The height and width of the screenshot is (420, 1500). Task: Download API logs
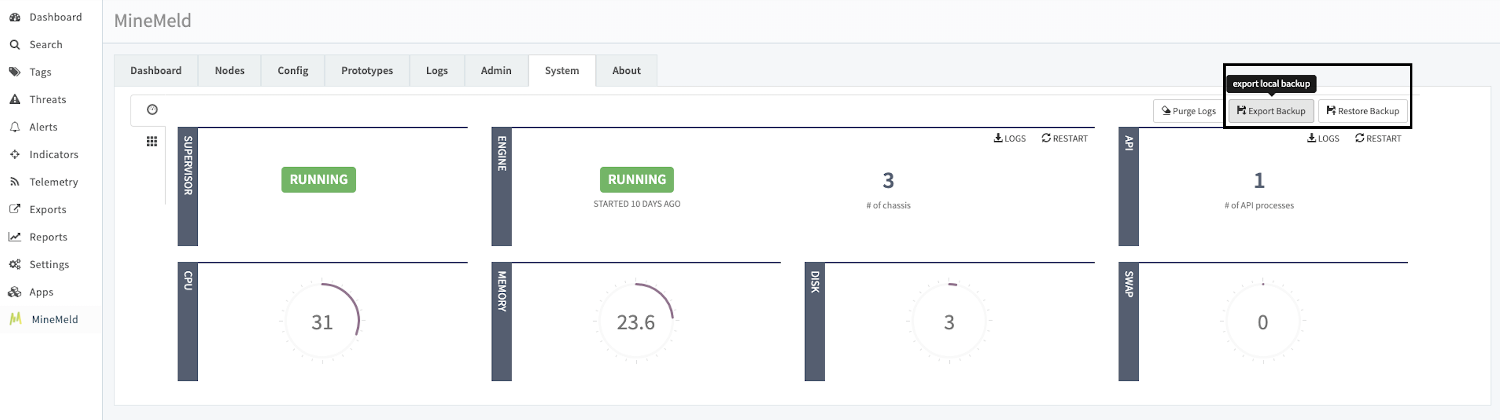pyautogui.click(x=1323, y=138)
